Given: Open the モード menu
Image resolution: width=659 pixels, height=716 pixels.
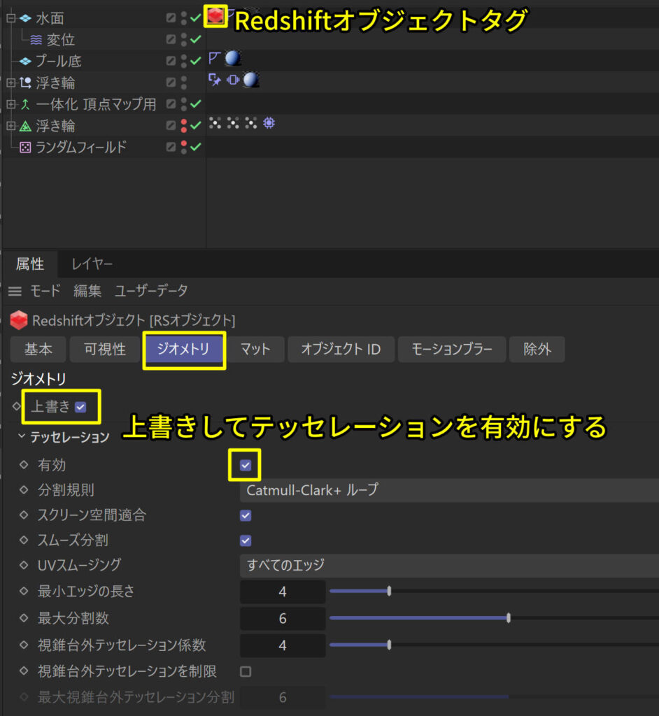Looking at the screenshot, I should tap(45, 291).
